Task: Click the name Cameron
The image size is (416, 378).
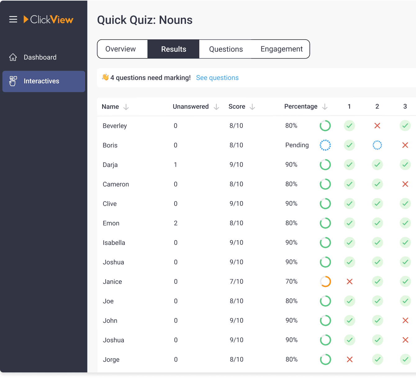Action: click(116, 184)
